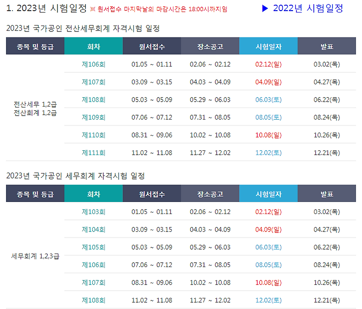This screenshot has height=309, width=362.
Task: Click 장소공고 header in lower 세무회계 table
Action: tap(210, 193)
